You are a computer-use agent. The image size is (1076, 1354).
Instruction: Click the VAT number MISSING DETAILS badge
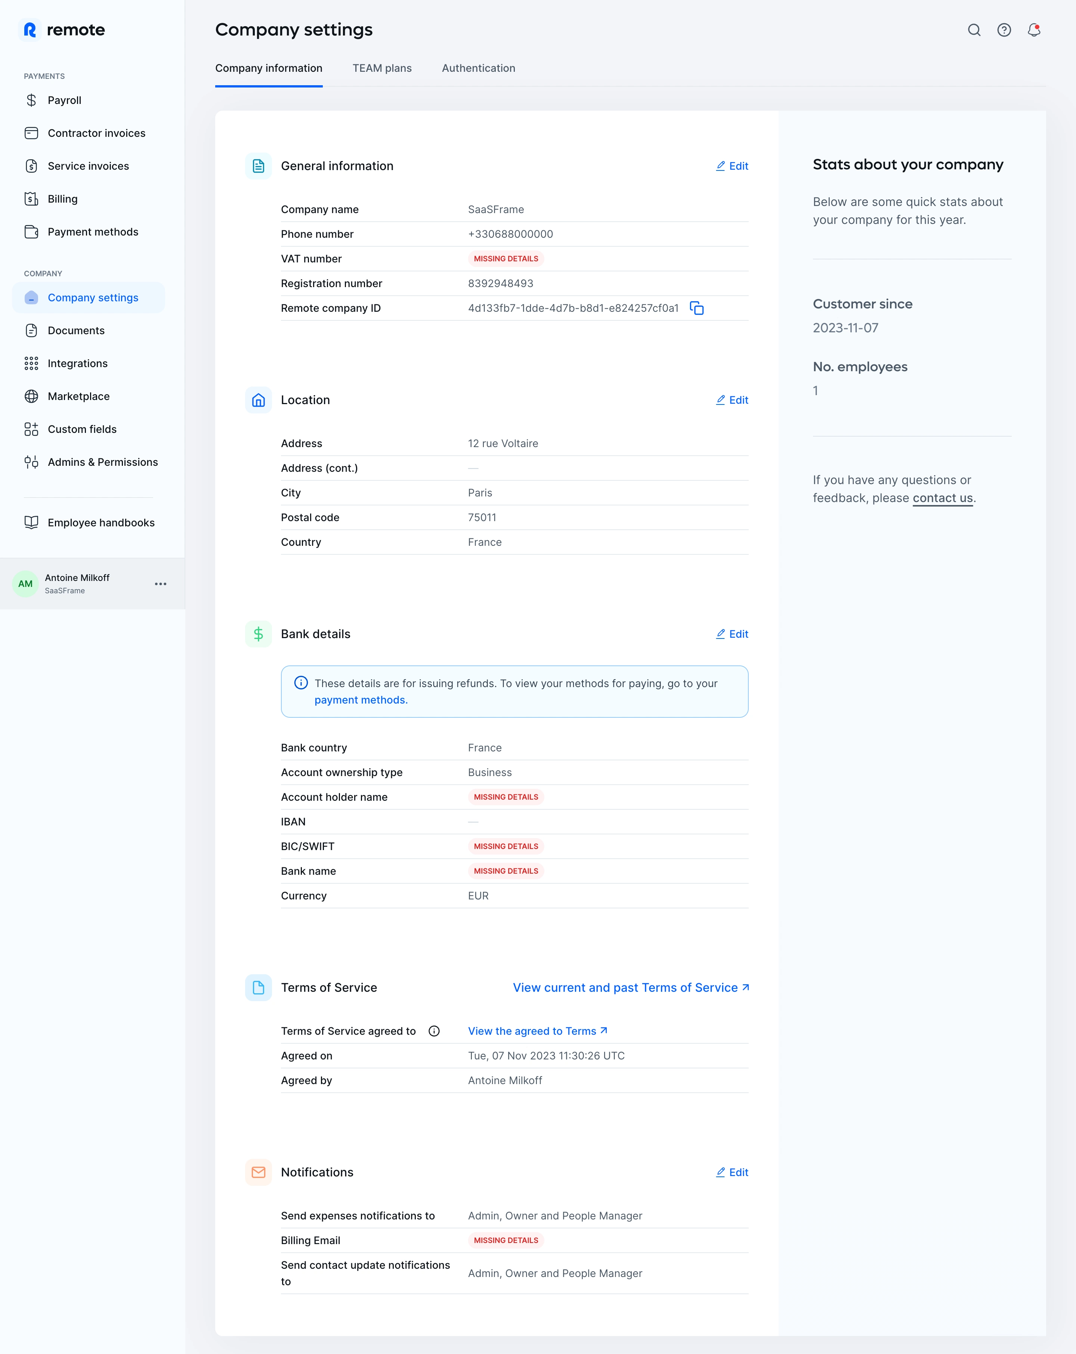point(506,259)
